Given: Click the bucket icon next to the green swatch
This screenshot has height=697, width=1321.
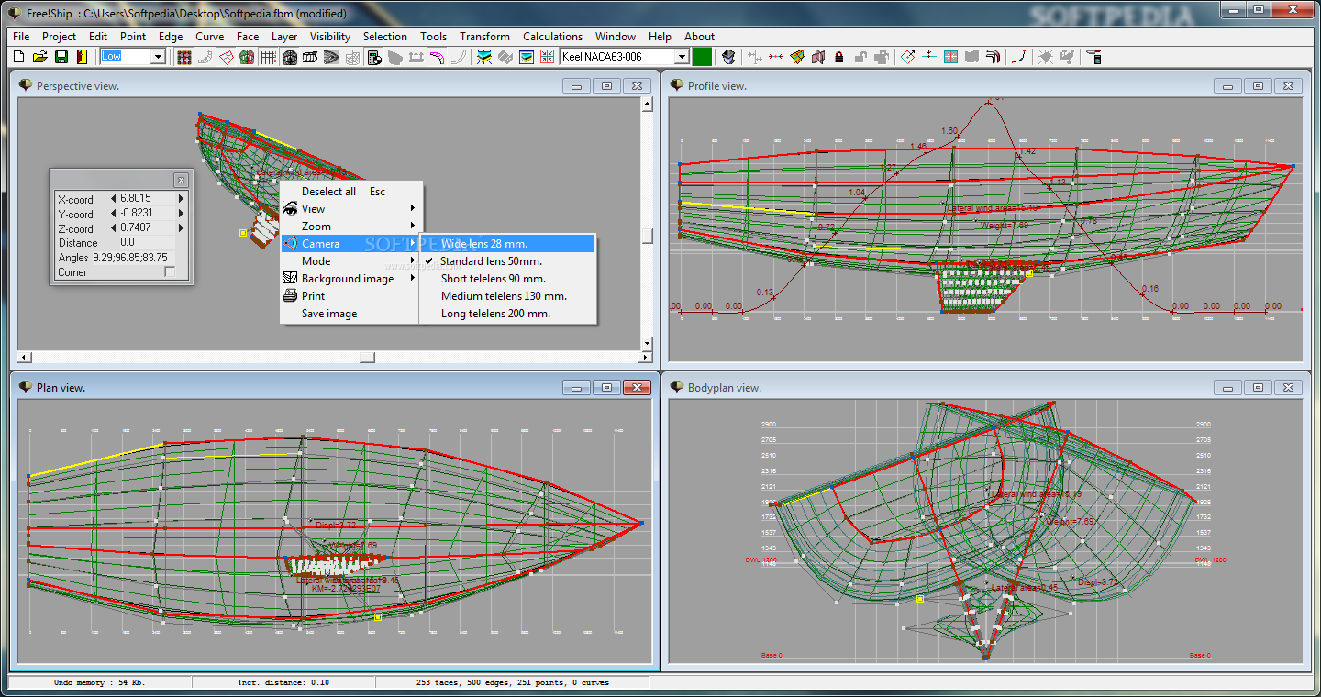Looking at the screenshot, I should click(x=728, y=57).
